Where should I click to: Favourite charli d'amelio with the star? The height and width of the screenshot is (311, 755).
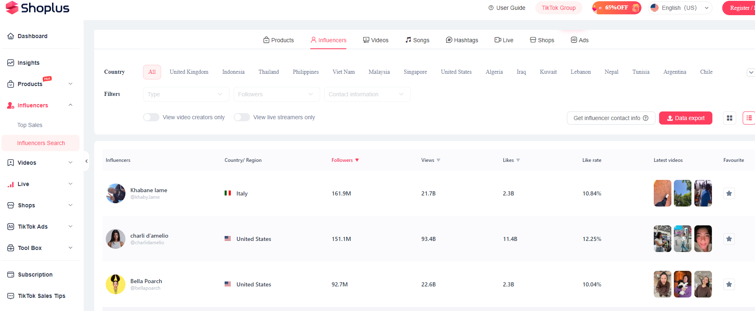[x=729, y=239]
